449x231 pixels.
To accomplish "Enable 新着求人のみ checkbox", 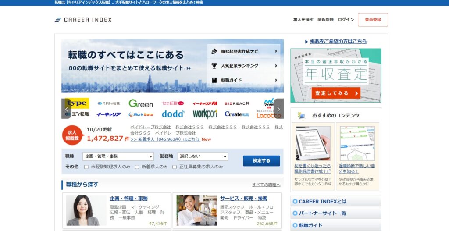I will 137,167.
